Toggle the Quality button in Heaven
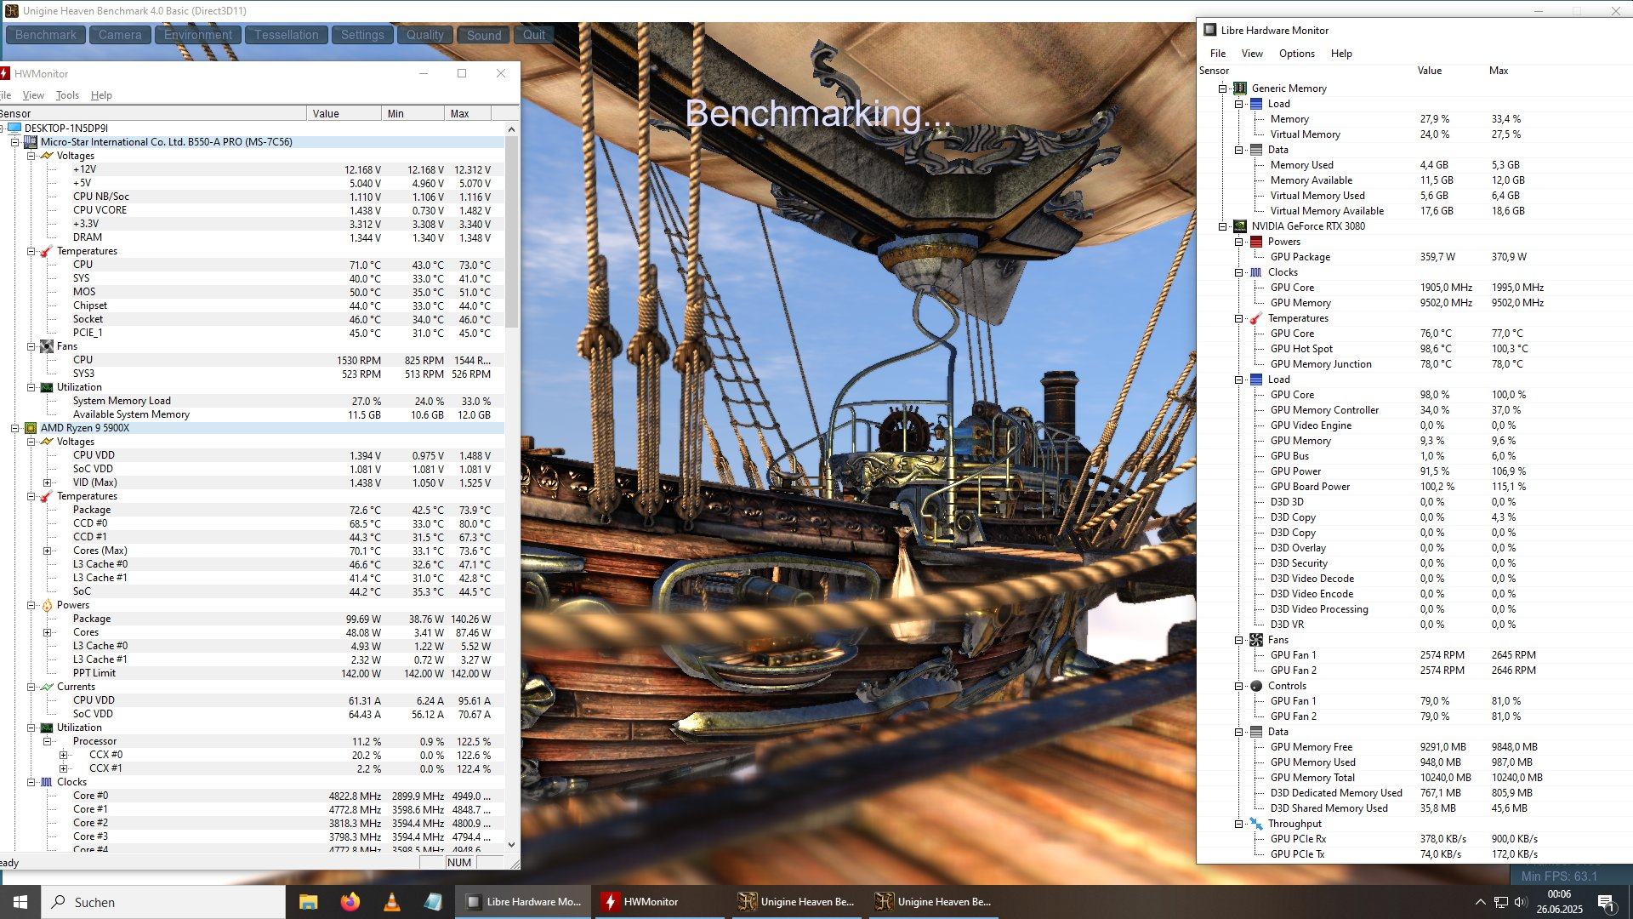 tap(424, 35)
